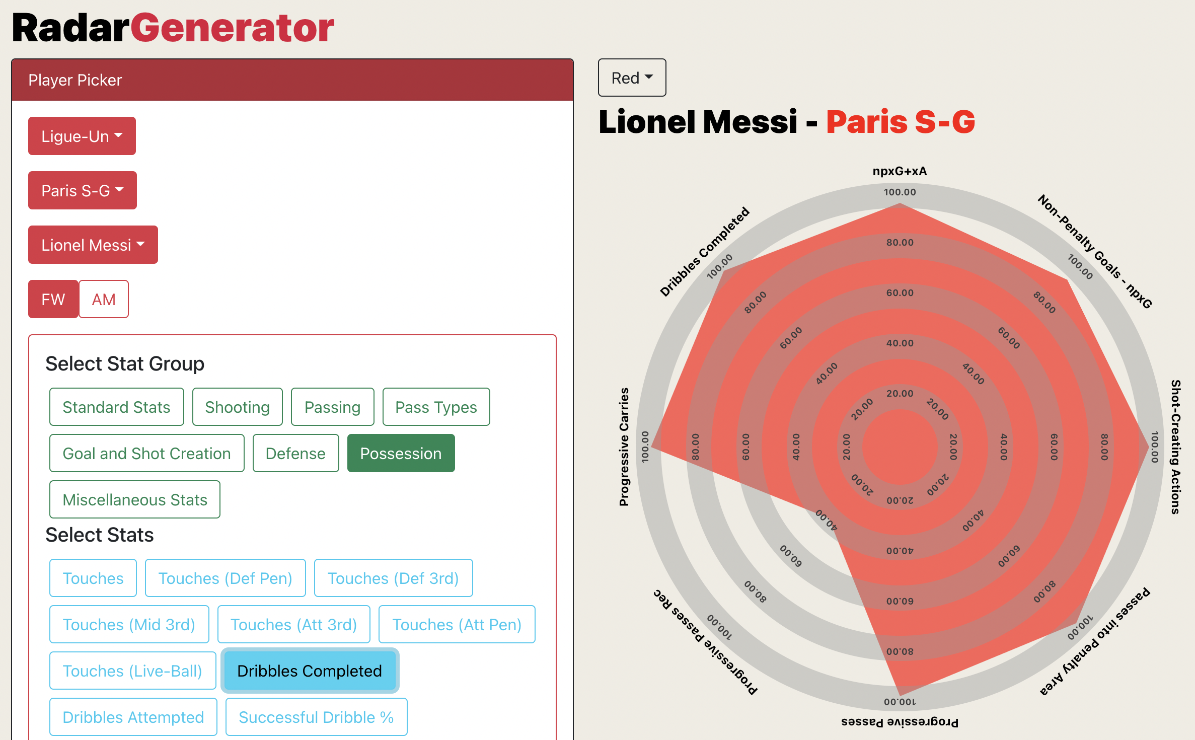Open the Red color theme dropdown
Image resolution: width=1195 pixels, height=740 pixels.
tap(632, 77)
